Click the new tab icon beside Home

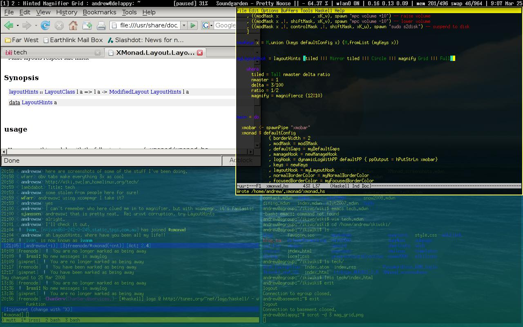coord(87,25)
